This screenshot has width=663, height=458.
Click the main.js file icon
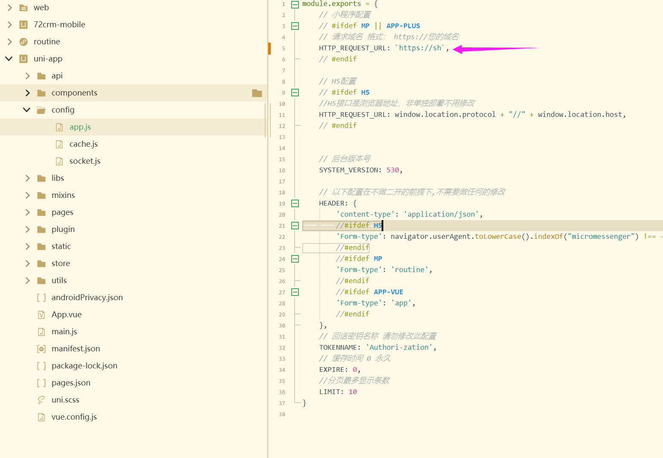point(41,332)
